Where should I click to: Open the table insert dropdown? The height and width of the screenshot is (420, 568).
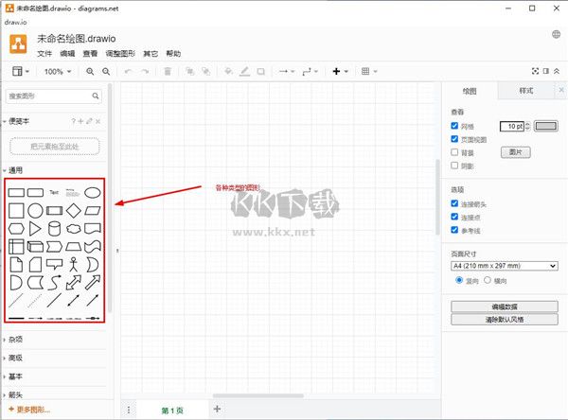pyautogui.click(x=369, y=71)
